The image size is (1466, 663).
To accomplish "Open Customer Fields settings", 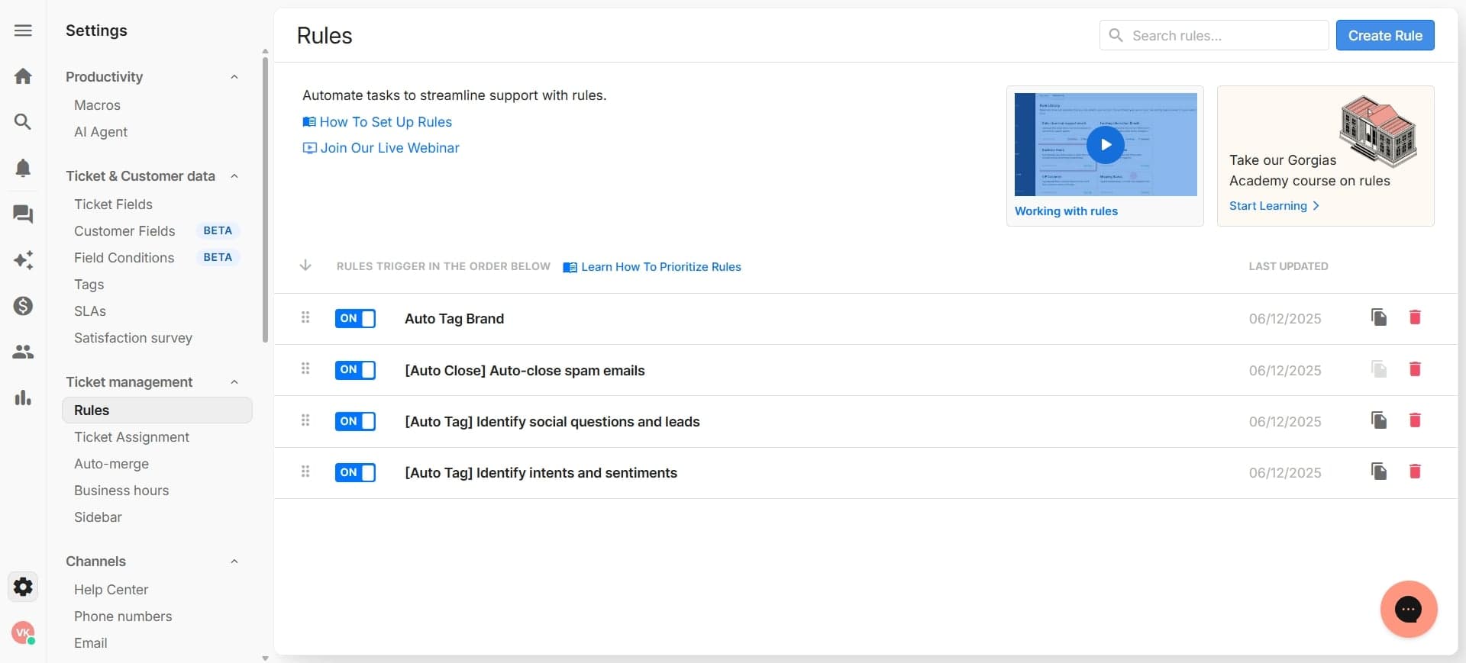I will [x=124, y=231].
